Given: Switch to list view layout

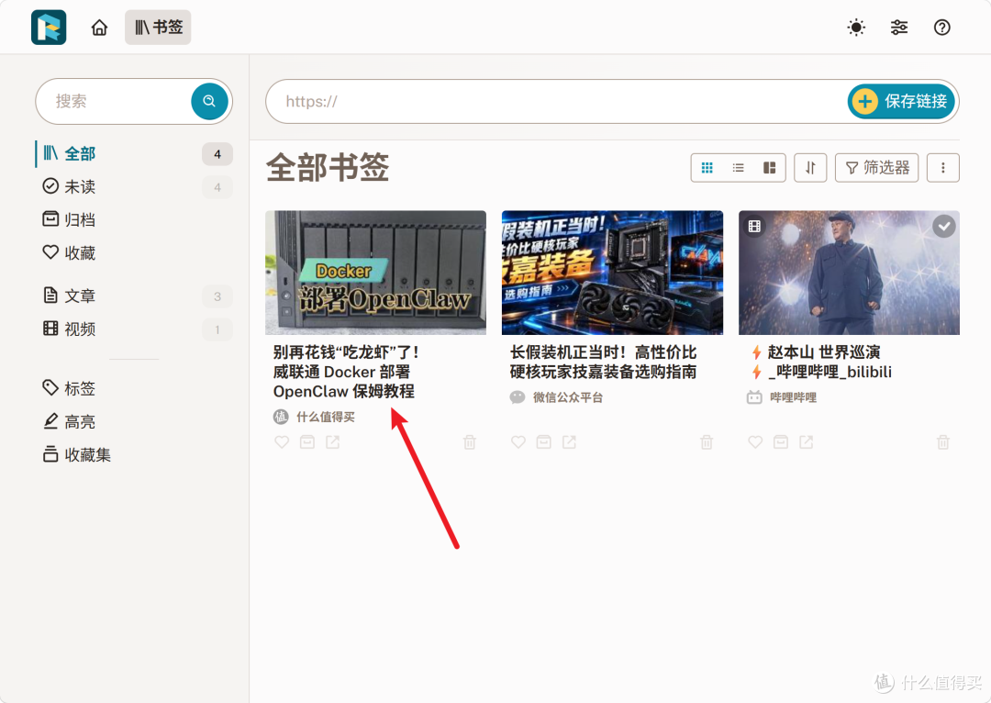Looking at the screenshot, I should click(738, 168).
